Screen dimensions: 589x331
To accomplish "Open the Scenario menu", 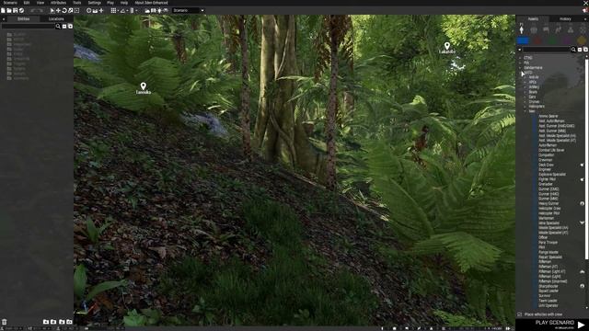I will pyautogui.click(x=10, y=3).
